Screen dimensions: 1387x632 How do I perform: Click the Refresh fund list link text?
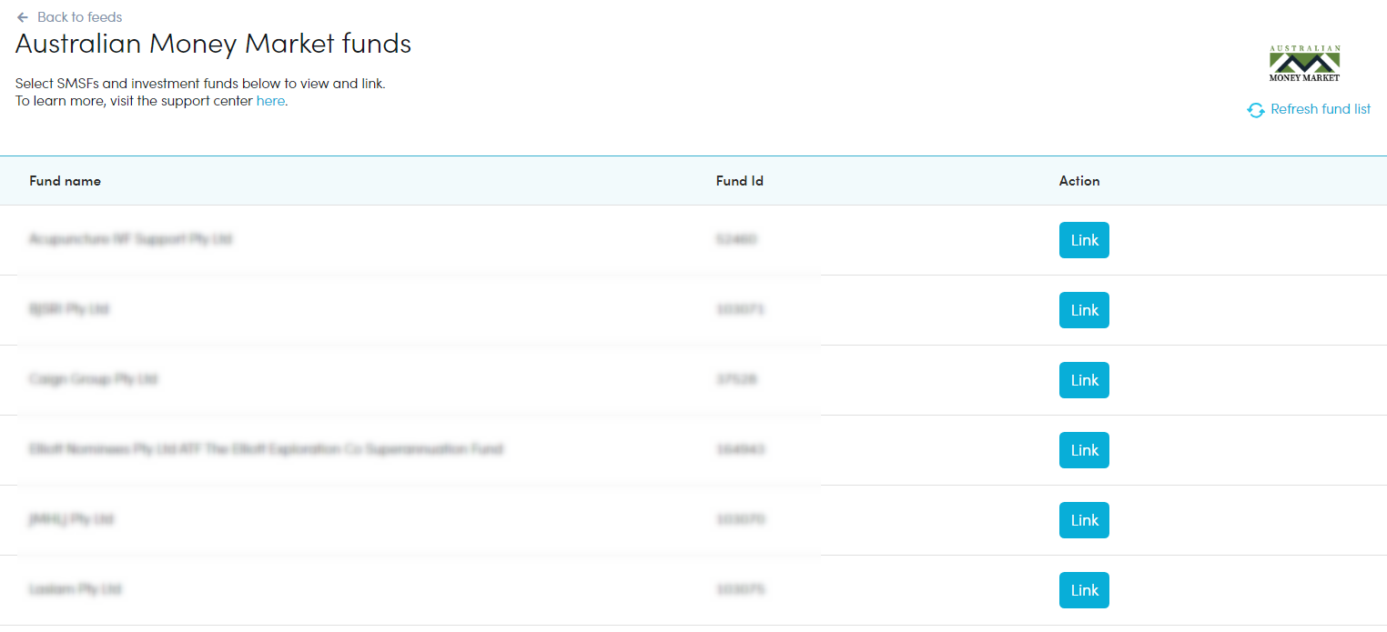coord(1321,109)
